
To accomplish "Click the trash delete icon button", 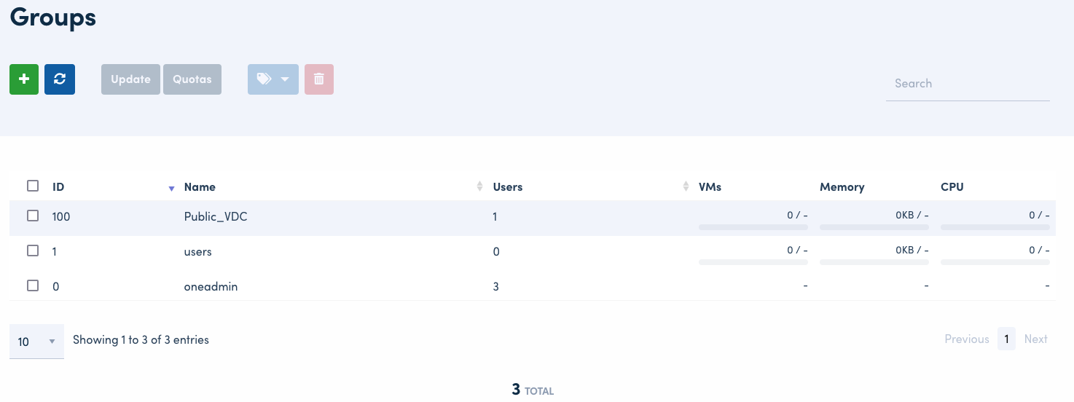I will (x=318, y=79).
